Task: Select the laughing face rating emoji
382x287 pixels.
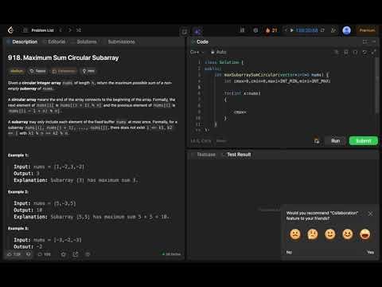Action: coord(365,234)
